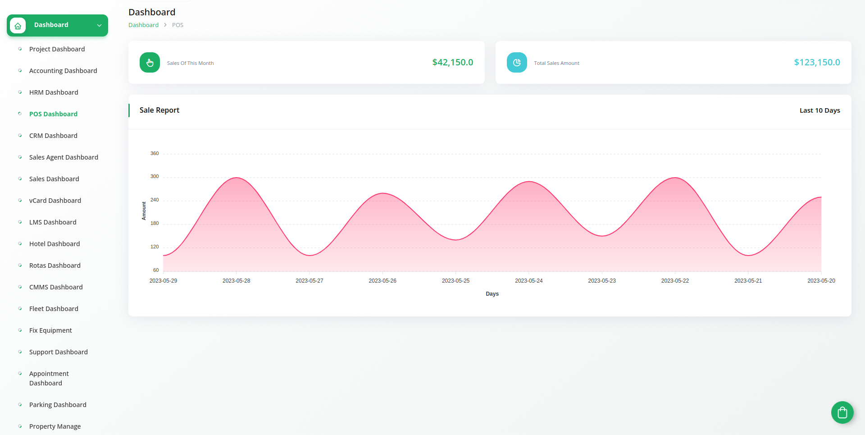The width and height of the screenshot is (865, 435).
Task: Open Appointment Dashboard menu item
Action: [49, 378]
